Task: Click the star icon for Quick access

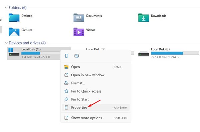Action: [66, 91]
